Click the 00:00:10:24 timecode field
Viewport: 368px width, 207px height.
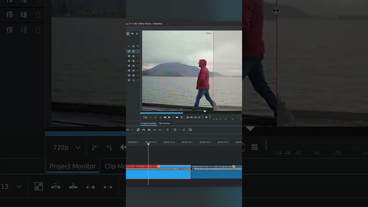point(193,117)
